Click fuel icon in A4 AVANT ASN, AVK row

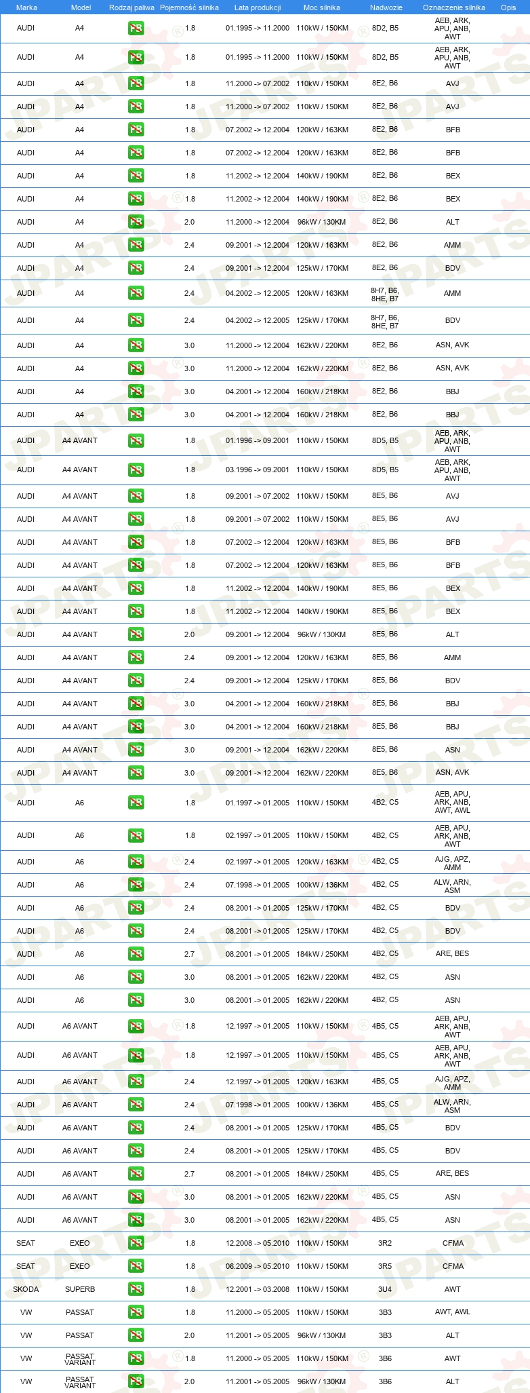(x=136, y=773)
